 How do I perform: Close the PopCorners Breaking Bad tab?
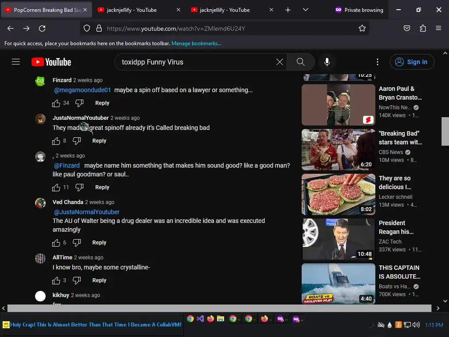pyautogui.click(x=85, y=10)
